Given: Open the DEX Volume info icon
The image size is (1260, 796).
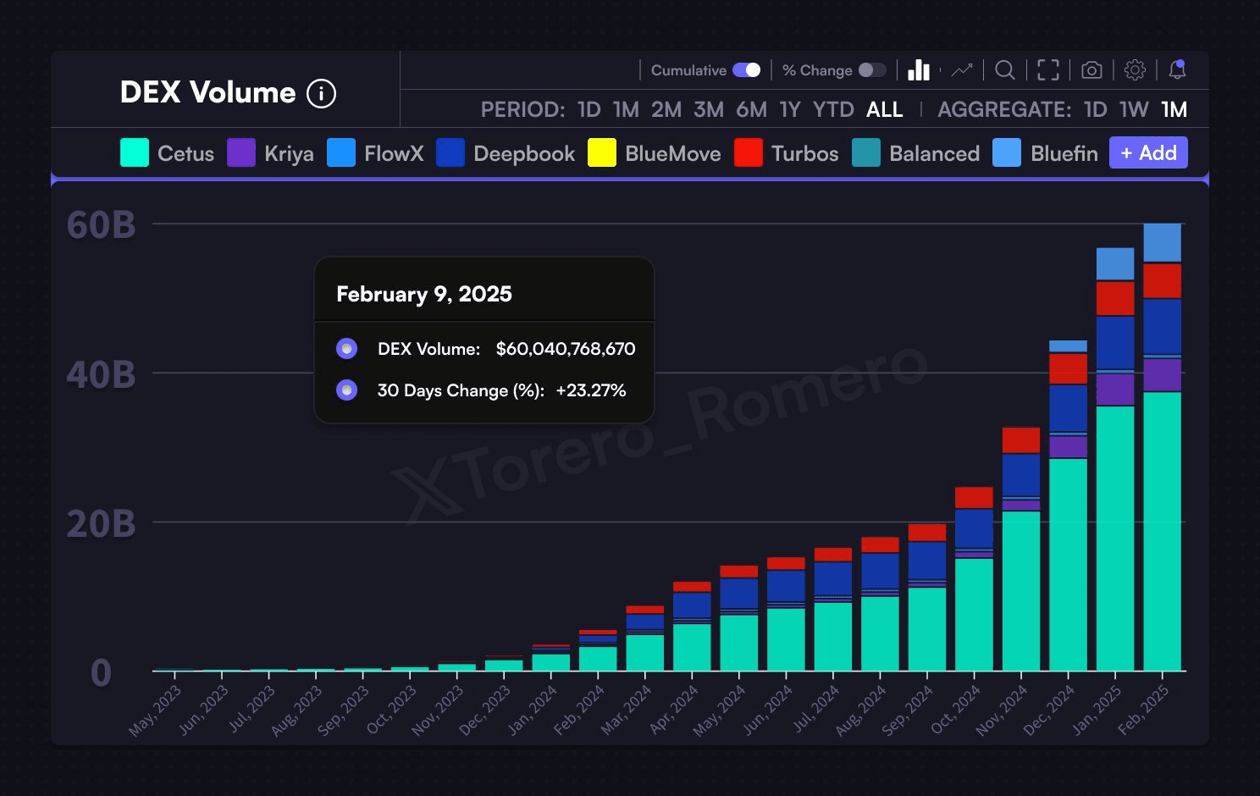Looking at the screenshot, I should click(321, 93).
